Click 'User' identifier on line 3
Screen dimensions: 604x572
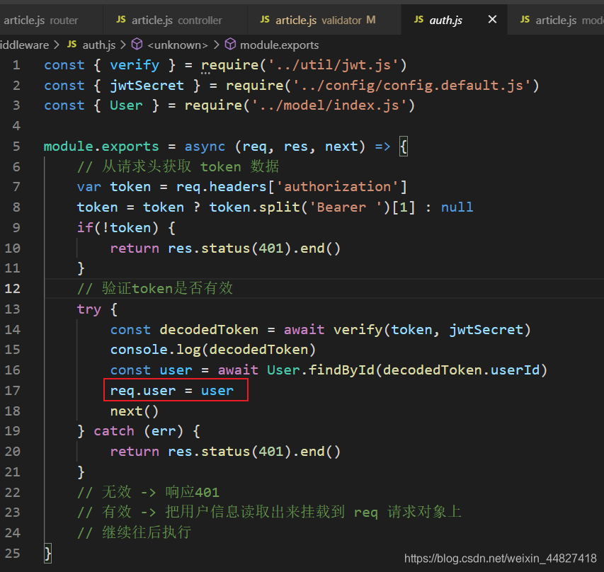point(126,105)
